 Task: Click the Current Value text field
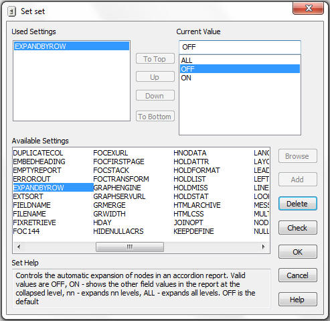pos(240,47)
